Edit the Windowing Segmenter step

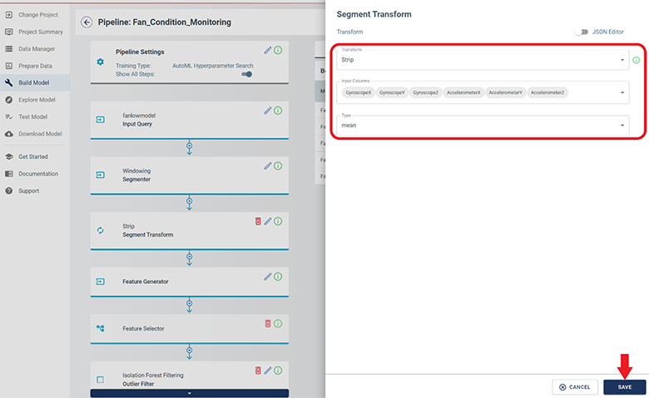coord(268,166)
